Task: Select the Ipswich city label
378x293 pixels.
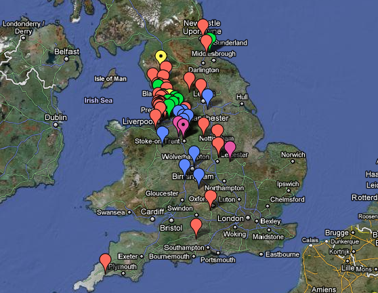Action: 288,184
